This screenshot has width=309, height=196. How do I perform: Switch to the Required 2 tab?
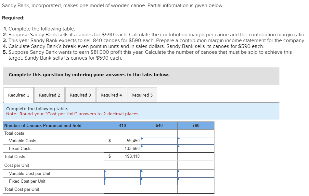49,95
